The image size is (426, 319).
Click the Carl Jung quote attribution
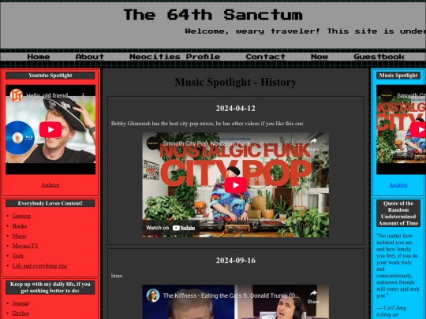click(391, 311)
